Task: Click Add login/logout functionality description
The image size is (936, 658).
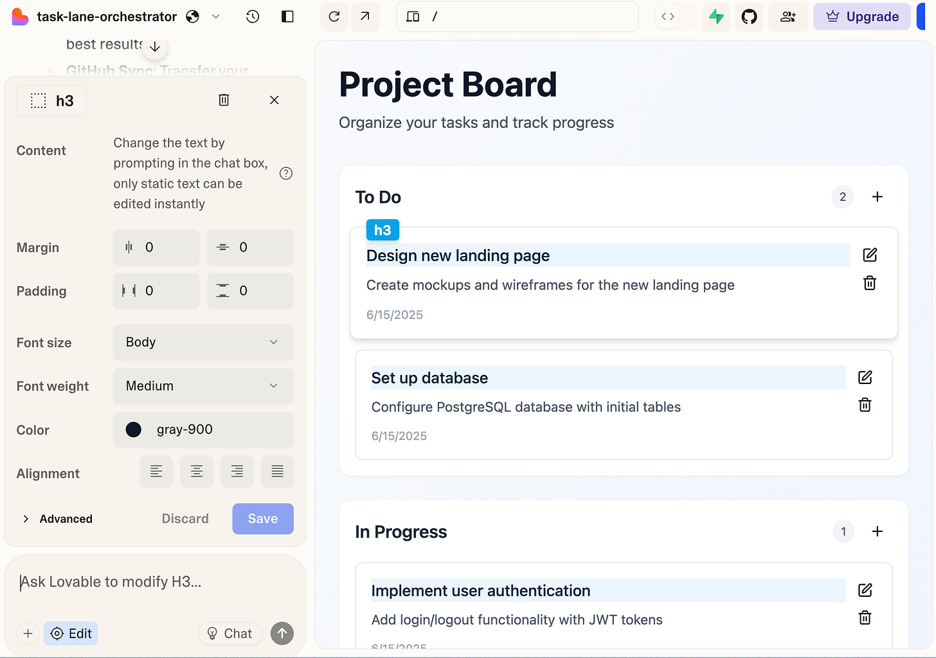Action: 517,620
